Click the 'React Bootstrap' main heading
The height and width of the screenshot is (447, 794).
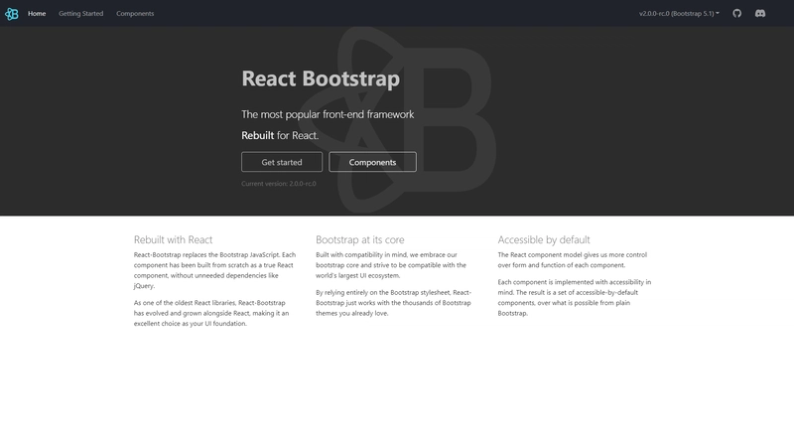click(x=321, y=78)
